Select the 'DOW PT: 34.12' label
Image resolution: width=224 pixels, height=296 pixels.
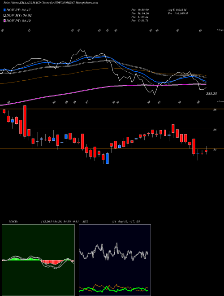pos(18,21)
